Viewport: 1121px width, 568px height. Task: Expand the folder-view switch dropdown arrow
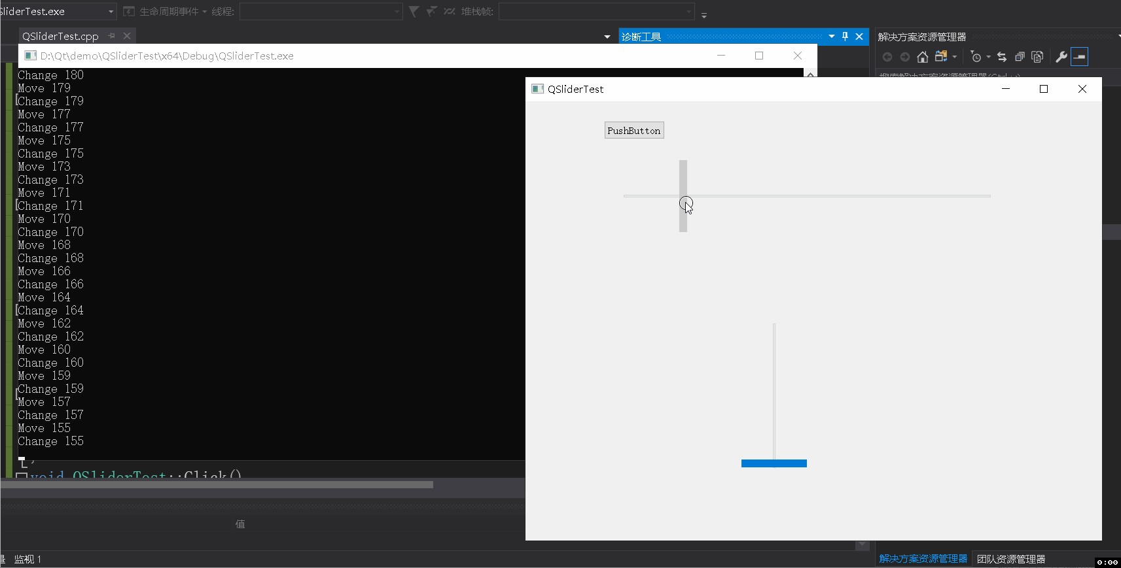[x=955, y=57]
